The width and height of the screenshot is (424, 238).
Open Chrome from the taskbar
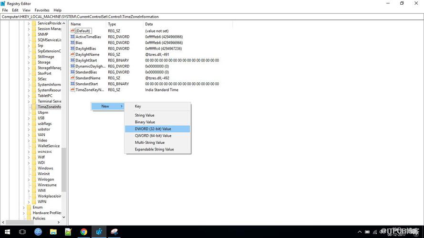[x=83, y=232]
